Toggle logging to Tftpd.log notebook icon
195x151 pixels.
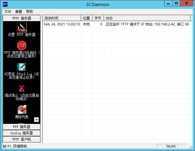point(22,67)
